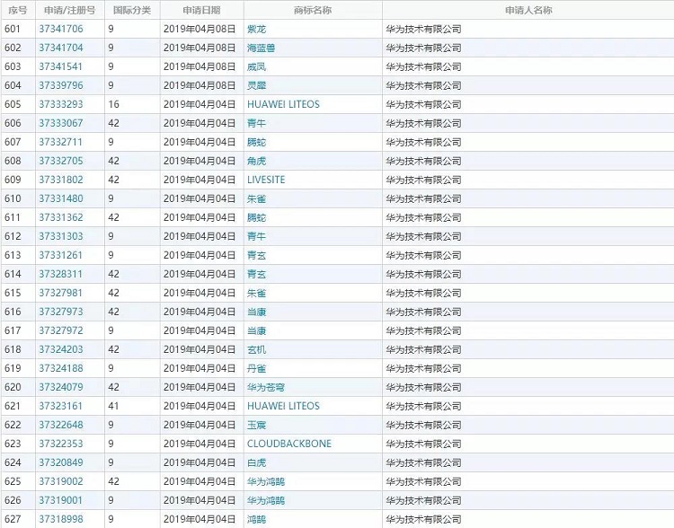The width and height of the screenshot is (674, 528).
Task: Select the 紫龙 trademark link
Action: [256, 29]
